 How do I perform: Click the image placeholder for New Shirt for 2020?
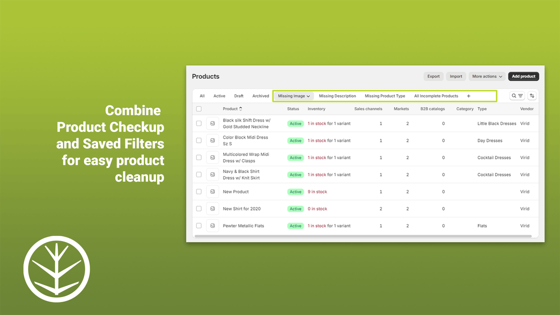pyautogui.click(x=213, y=209)
